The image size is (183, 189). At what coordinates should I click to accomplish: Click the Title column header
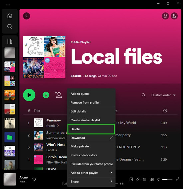click(37, 111)
